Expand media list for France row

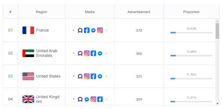[106, 30]
